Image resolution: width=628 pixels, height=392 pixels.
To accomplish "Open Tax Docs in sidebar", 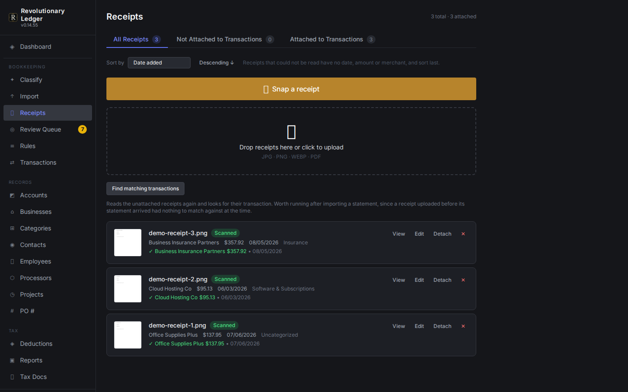I will pos(48,377).
